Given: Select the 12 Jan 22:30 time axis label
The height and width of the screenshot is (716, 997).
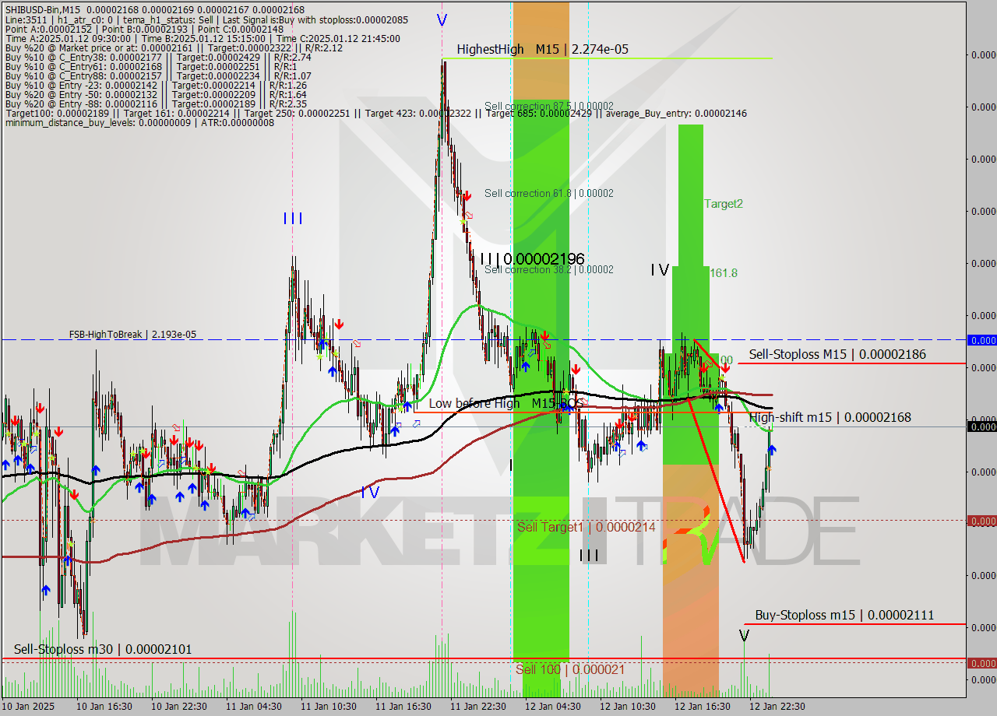Looking at the screenshot, I should [777, 707].
